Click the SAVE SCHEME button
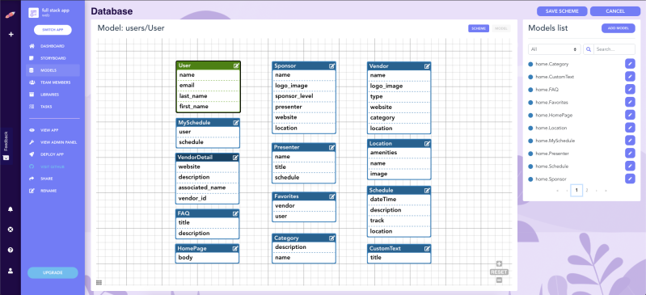 coord(562,11)
